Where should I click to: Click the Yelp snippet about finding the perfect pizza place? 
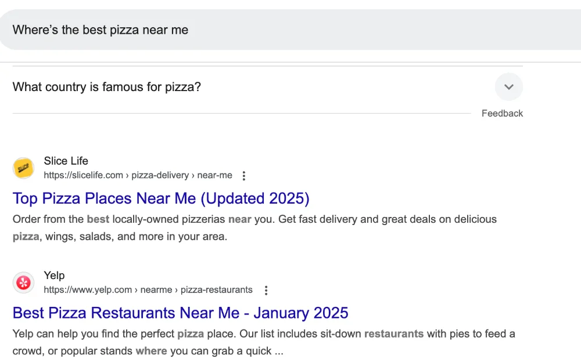[x=264, y=342]
